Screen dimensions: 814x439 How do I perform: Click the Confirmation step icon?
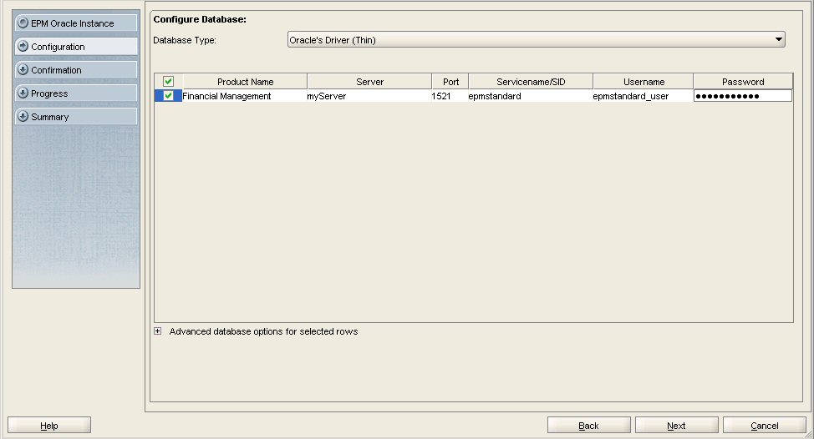point(23,69)
